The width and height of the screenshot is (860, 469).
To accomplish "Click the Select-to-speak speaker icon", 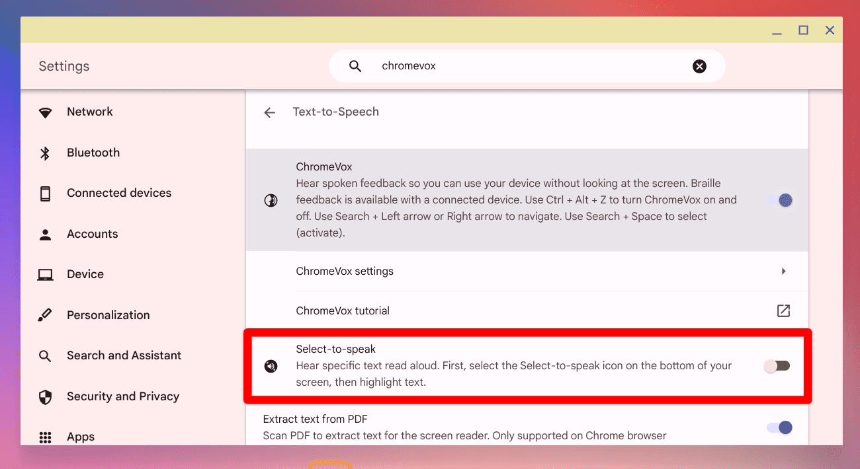I will pyautogui.click(x=271, y=366).
